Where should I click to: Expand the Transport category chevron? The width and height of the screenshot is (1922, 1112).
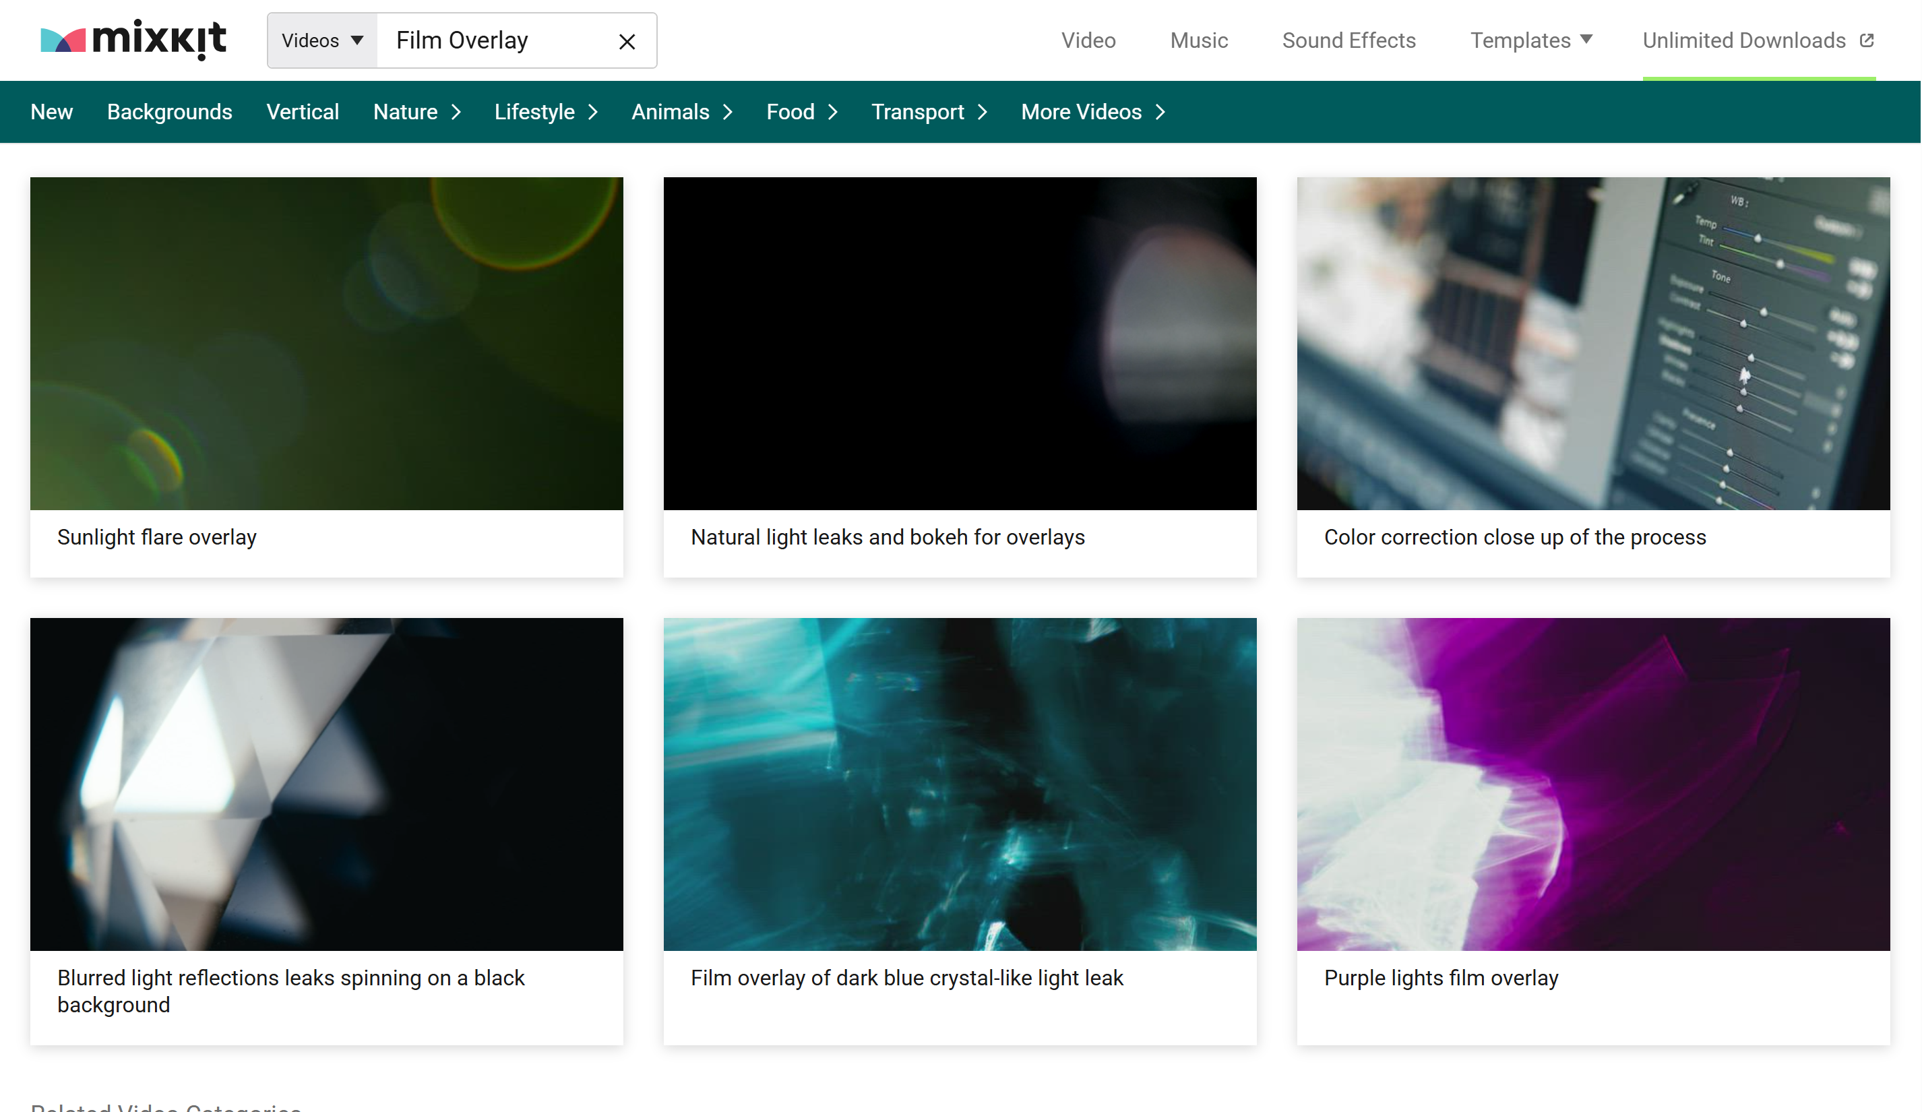pyautogui.click(x=983, y=112)
